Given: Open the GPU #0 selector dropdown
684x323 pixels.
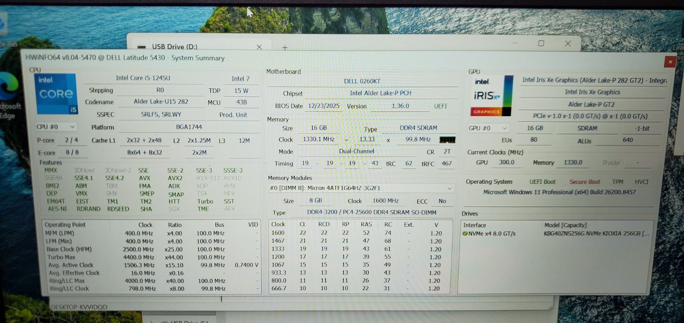Looking at the screenshot, I should (x=488, y=128).
